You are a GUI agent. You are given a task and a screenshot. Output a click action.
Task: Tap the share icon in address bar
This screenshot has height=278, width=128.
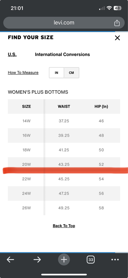(x=117, y=23)
